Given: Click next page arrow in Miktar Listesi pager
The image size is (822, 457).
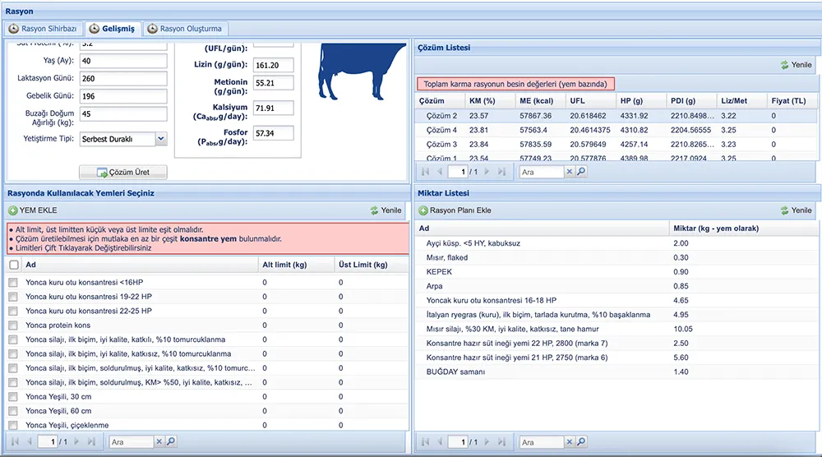Looking at the screenshot, I should point(487,442).
